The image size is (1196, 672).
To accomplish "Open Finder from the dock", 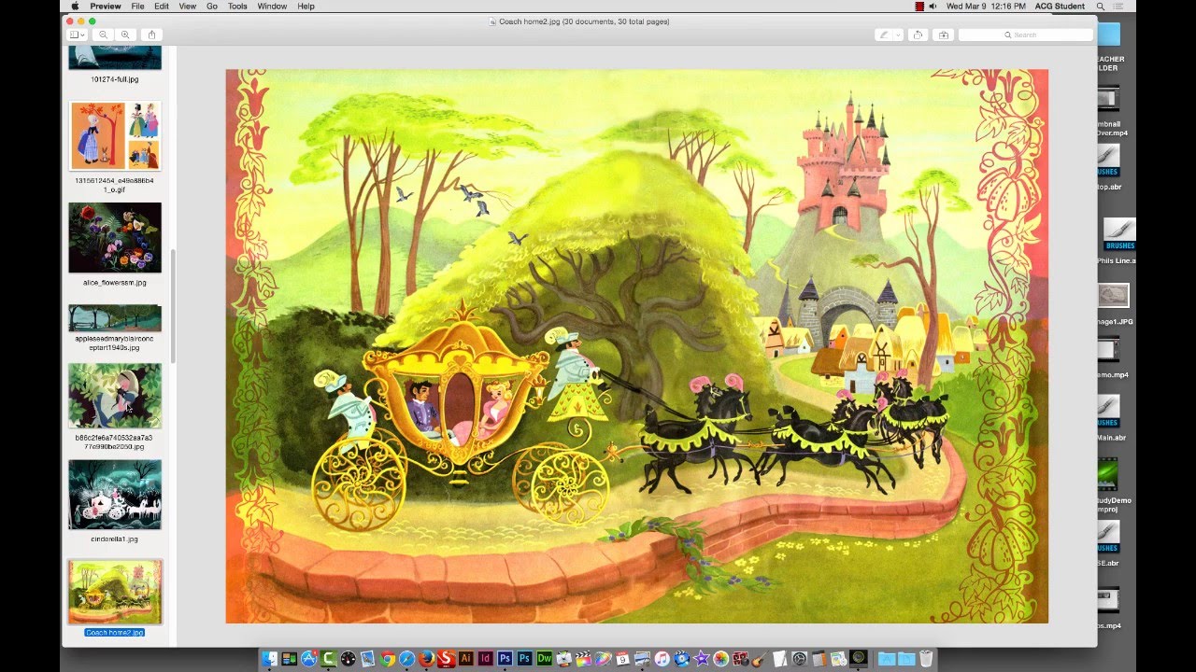I will [x=269, y=659].
